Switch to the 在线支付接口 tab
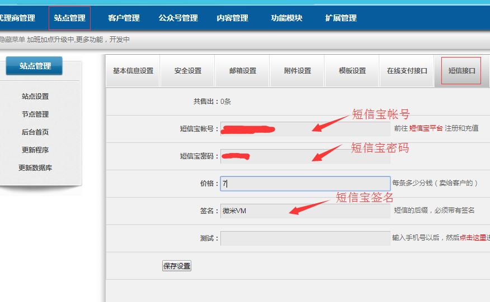 click(407, 71)
